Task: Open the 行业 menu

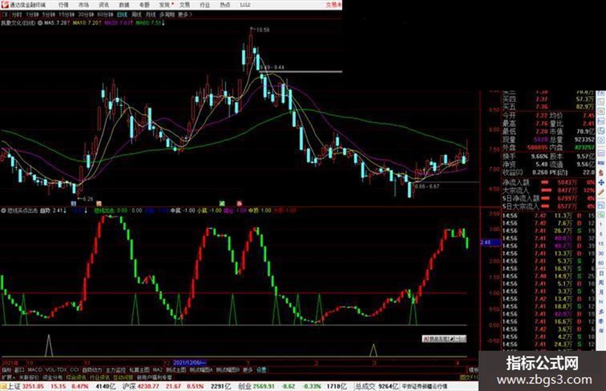Action: 205,5
